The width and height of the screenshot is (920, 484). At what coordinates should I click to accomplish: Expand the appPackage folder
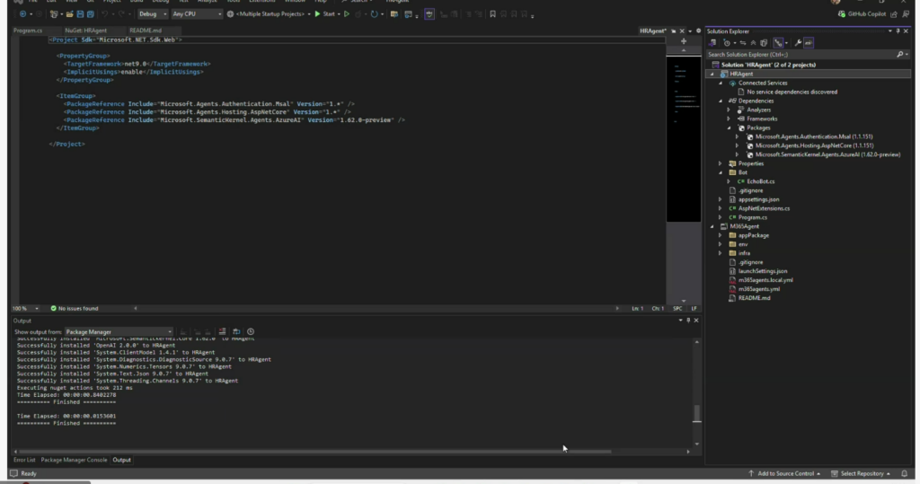click(721, 235)
